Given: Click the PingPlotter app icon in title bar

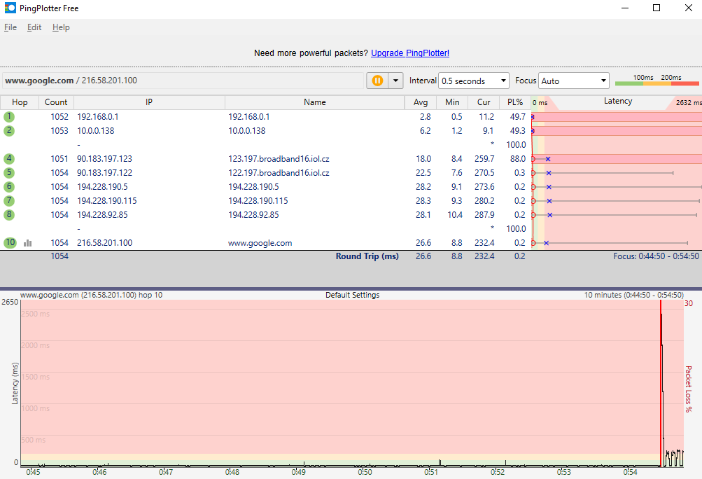Looking at the screenshot, I should click(10, 8).
